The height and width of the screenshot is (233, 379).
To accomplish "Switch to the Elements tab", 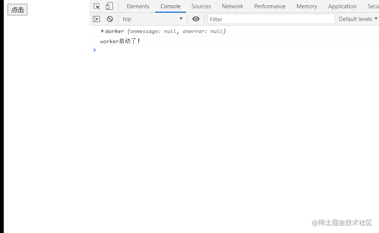I will coord(138,6).
